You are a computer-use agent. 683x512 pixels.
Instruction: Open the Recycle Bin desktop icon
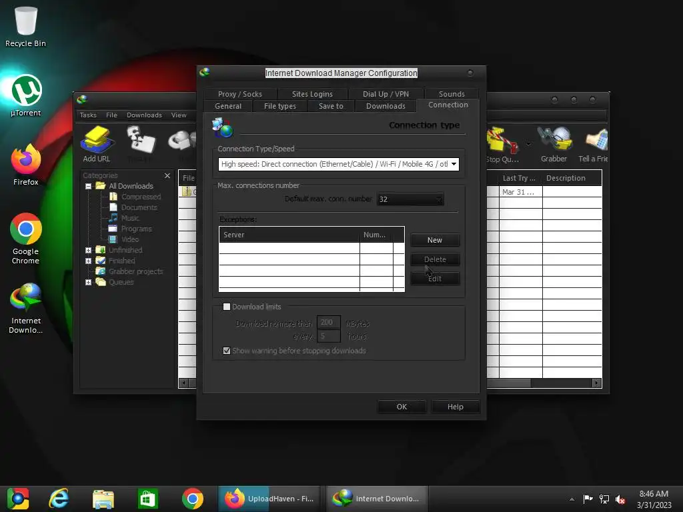(26, 27)
